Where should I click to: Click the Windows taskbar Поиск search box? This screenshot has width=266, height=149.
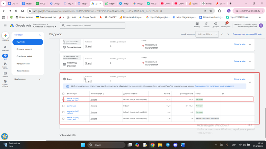[106, 145]
